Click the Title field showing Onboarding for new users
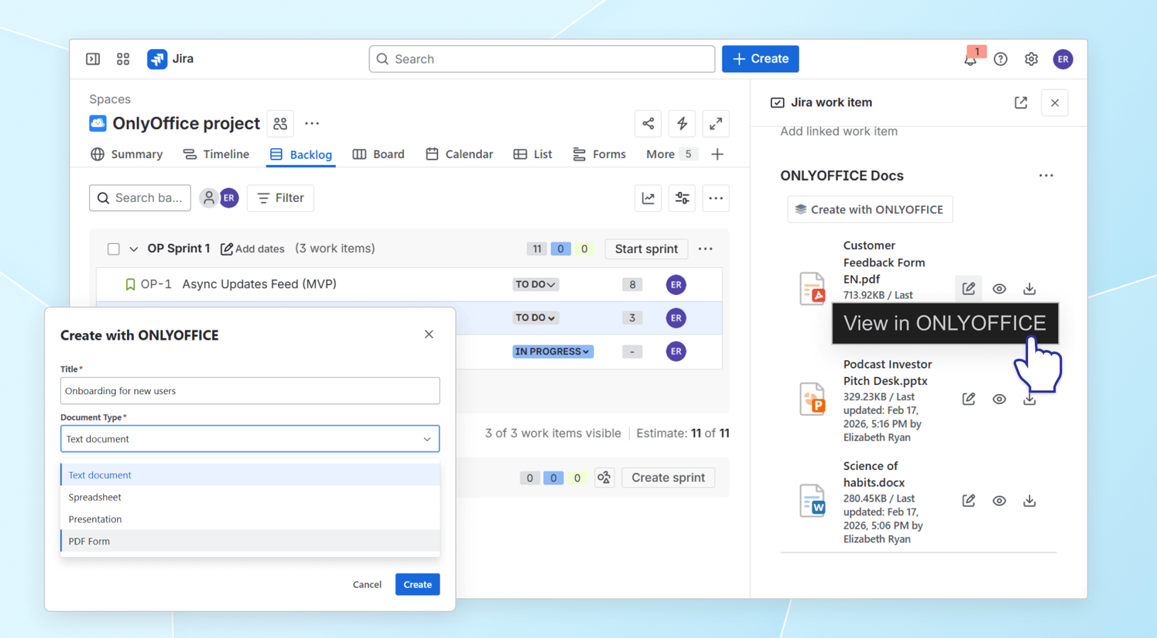Image resolution: width=1157 pixels, height=638 pixels. (250, 391)
